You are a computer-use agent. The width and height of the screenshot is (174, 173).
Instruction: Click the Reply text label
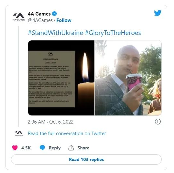55,148
